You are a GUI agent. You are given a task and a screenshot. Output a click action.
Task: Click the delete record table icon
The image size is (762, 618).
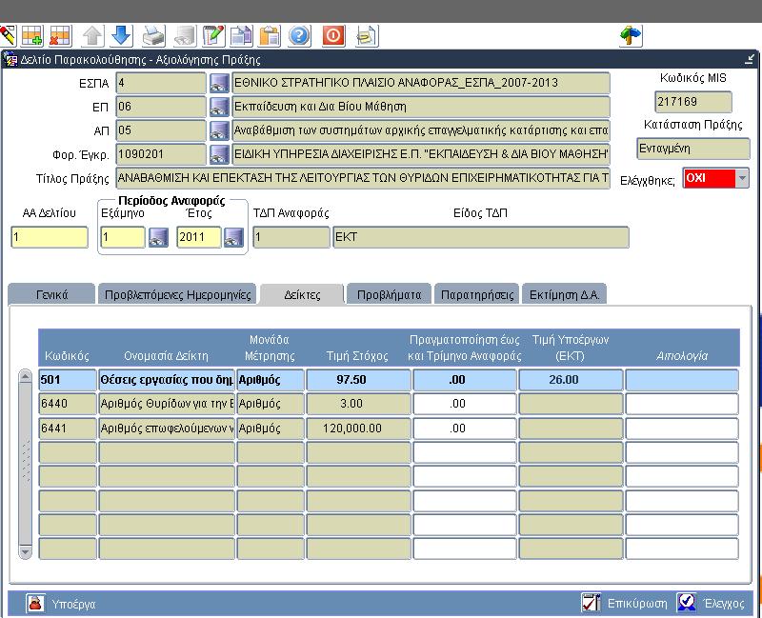tap(61, 36)
